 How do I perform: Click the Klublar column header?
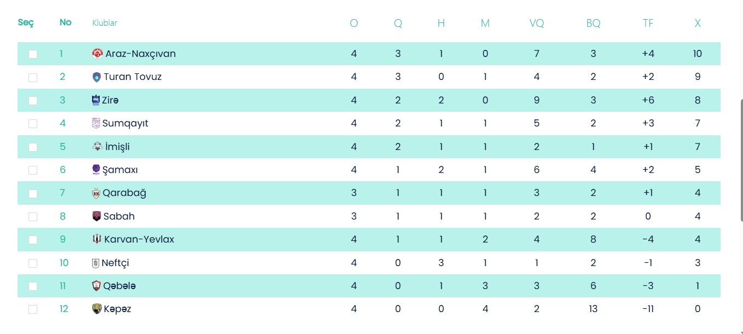coord(105,23)
